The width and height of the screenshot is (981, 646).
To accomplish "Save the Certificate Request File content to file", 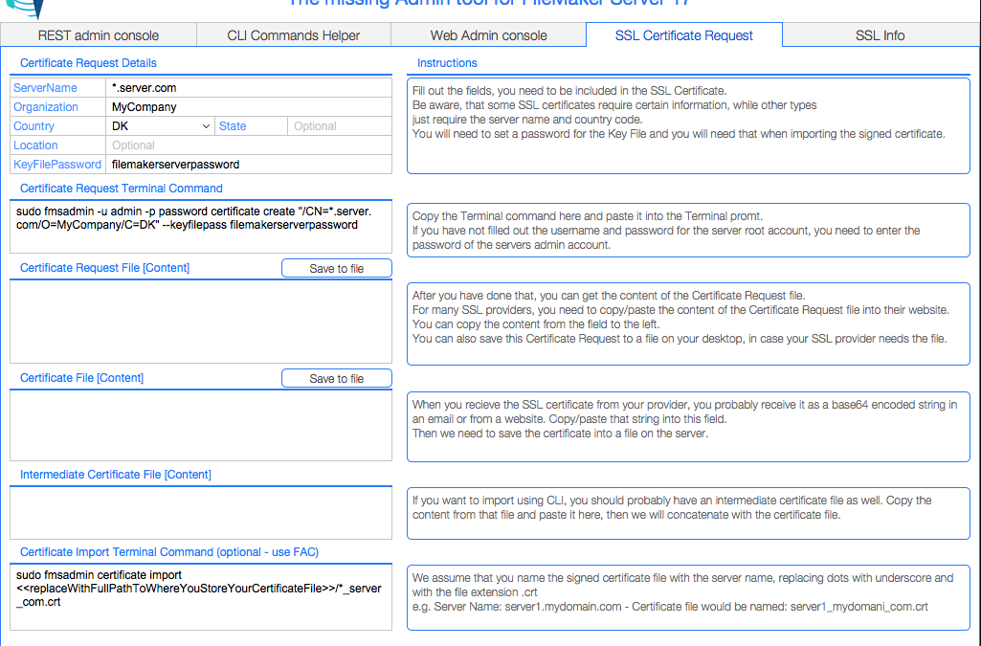I will click(337, 268).
